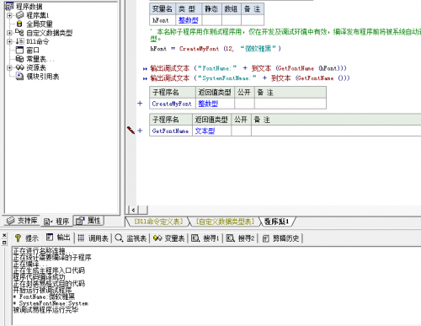Viewport: 421px width, 326px height.
Task: Click the 整数型 return type of CreateMyFont
Action: point(208,104)
